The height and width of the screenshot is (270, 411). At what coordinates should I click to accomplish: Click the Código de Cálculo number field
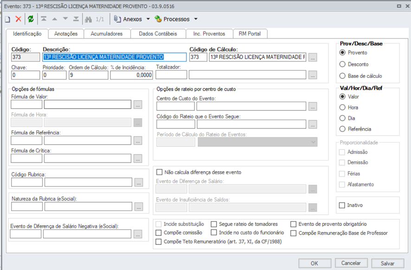pyautogui.click(x=198, y=57)
